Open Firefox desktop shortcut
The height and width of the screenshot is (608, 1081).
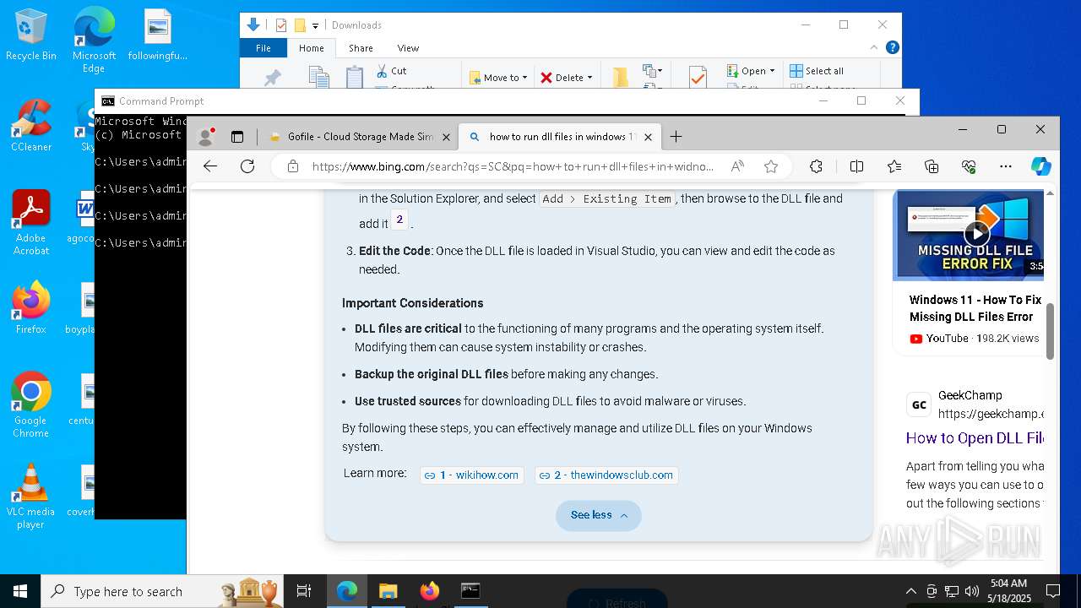(x=31, y=308)
